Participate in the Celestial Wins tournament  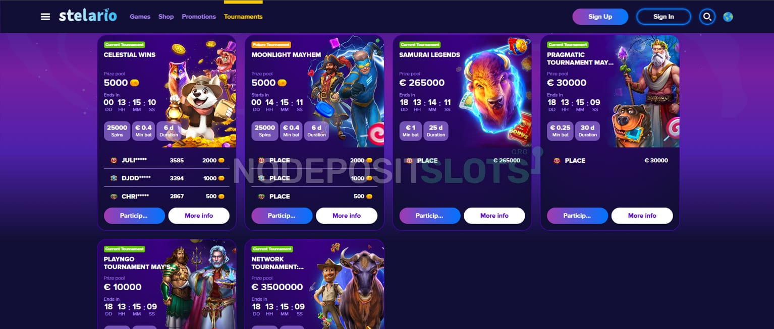tap(134, 216)
